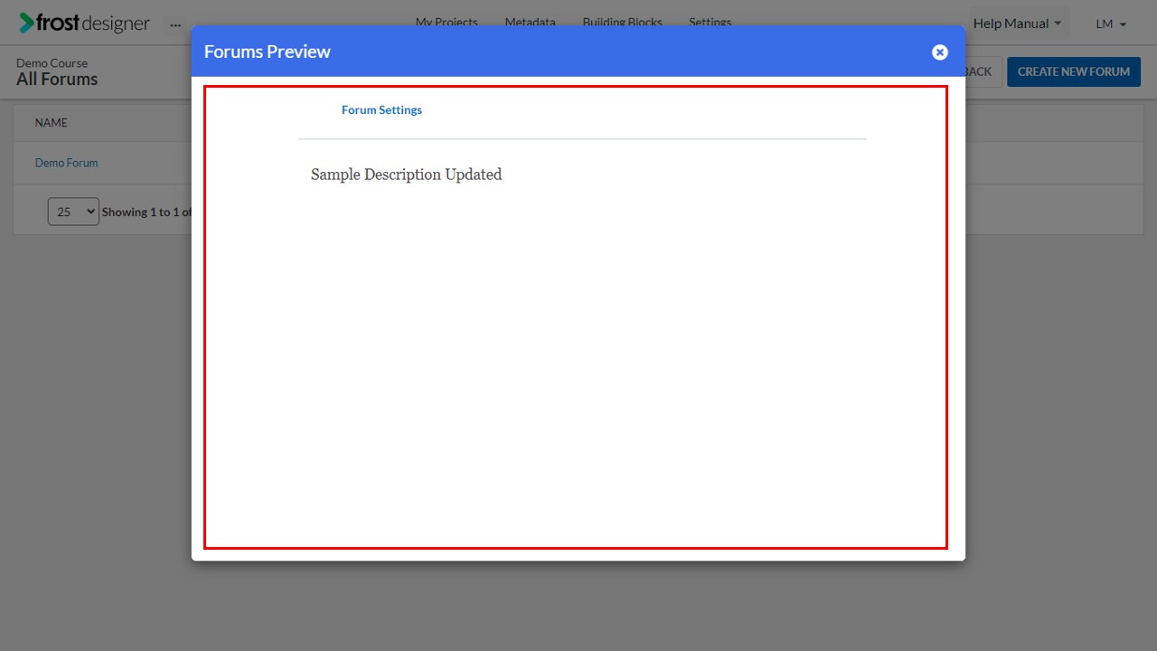
Task: Open the Demo Forum link
Action: point(66,163)
